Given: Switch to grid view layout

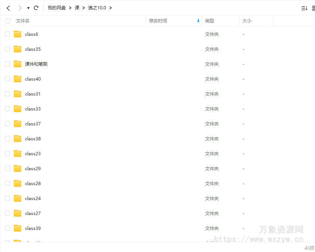Looking at the screenshot, I should pos(313,7).
